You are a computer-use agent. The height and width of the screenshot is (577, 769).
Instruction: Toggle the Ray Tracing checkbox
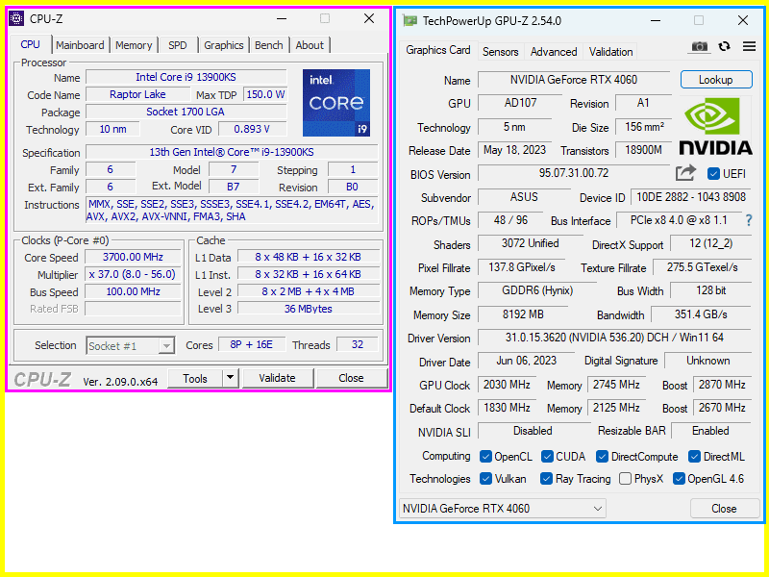(546, 478)
